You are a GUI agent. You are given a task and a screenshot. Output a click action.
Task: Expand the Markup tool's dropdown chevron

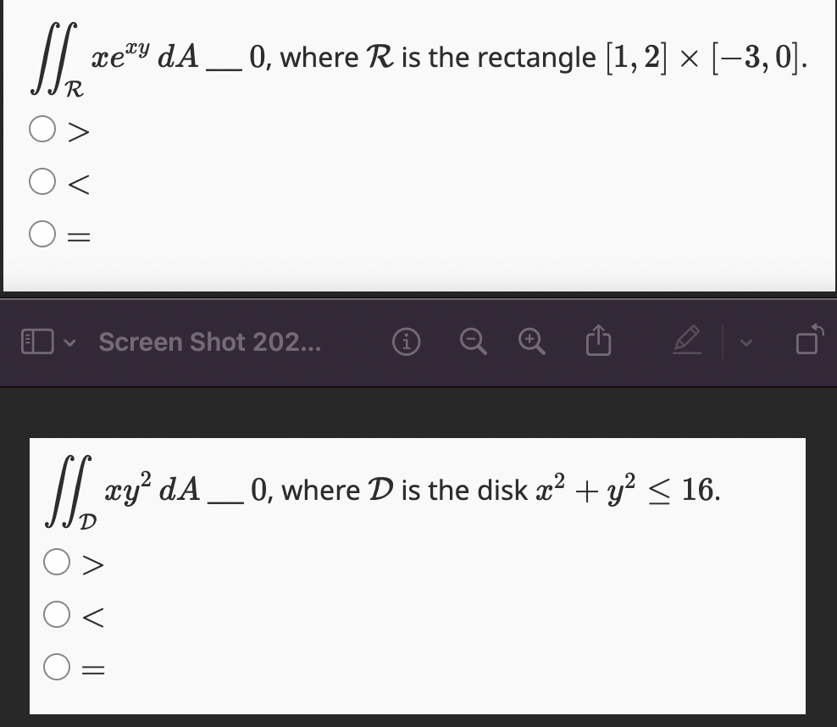[x=747, y=342]
